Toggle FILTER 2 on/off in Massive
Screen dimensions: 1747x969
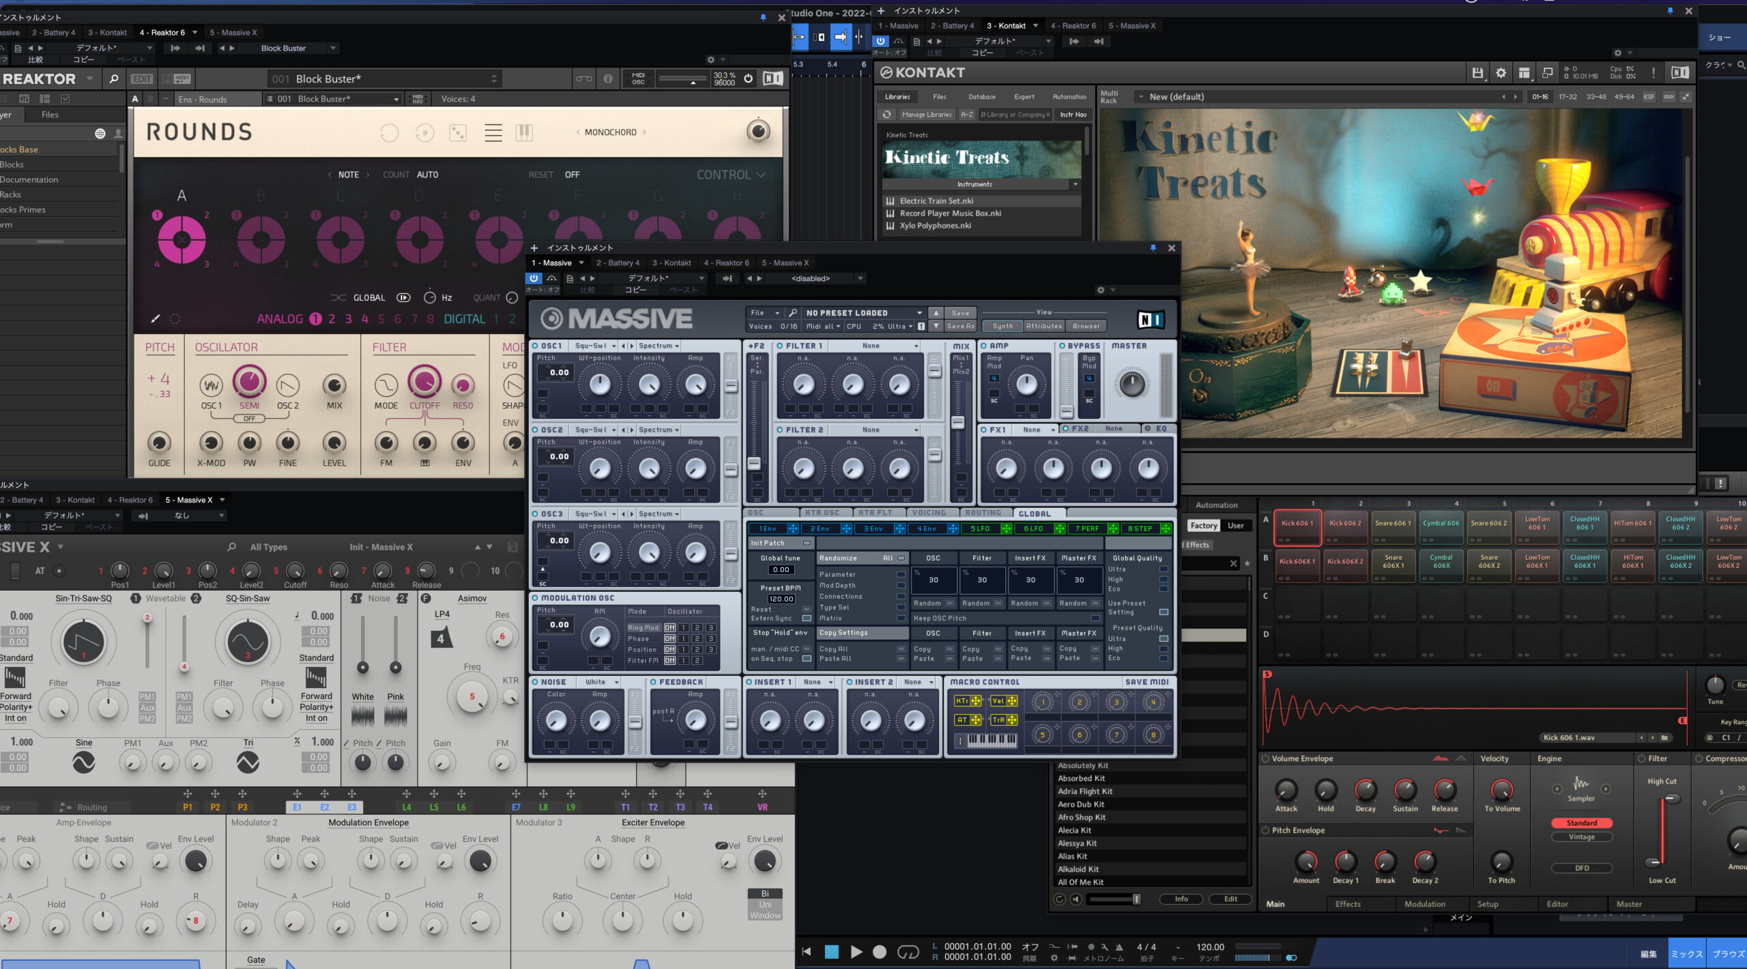(x=780, y=430)
